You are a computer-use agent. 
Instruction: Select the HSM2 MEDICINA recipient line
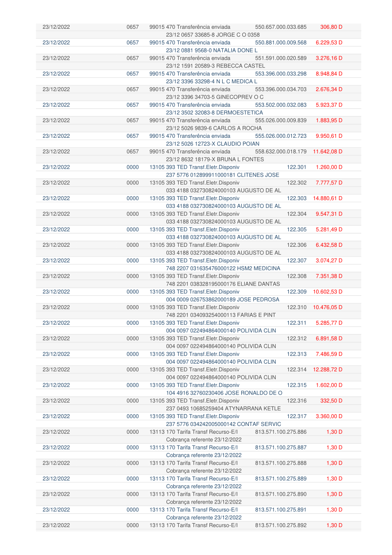223,268
